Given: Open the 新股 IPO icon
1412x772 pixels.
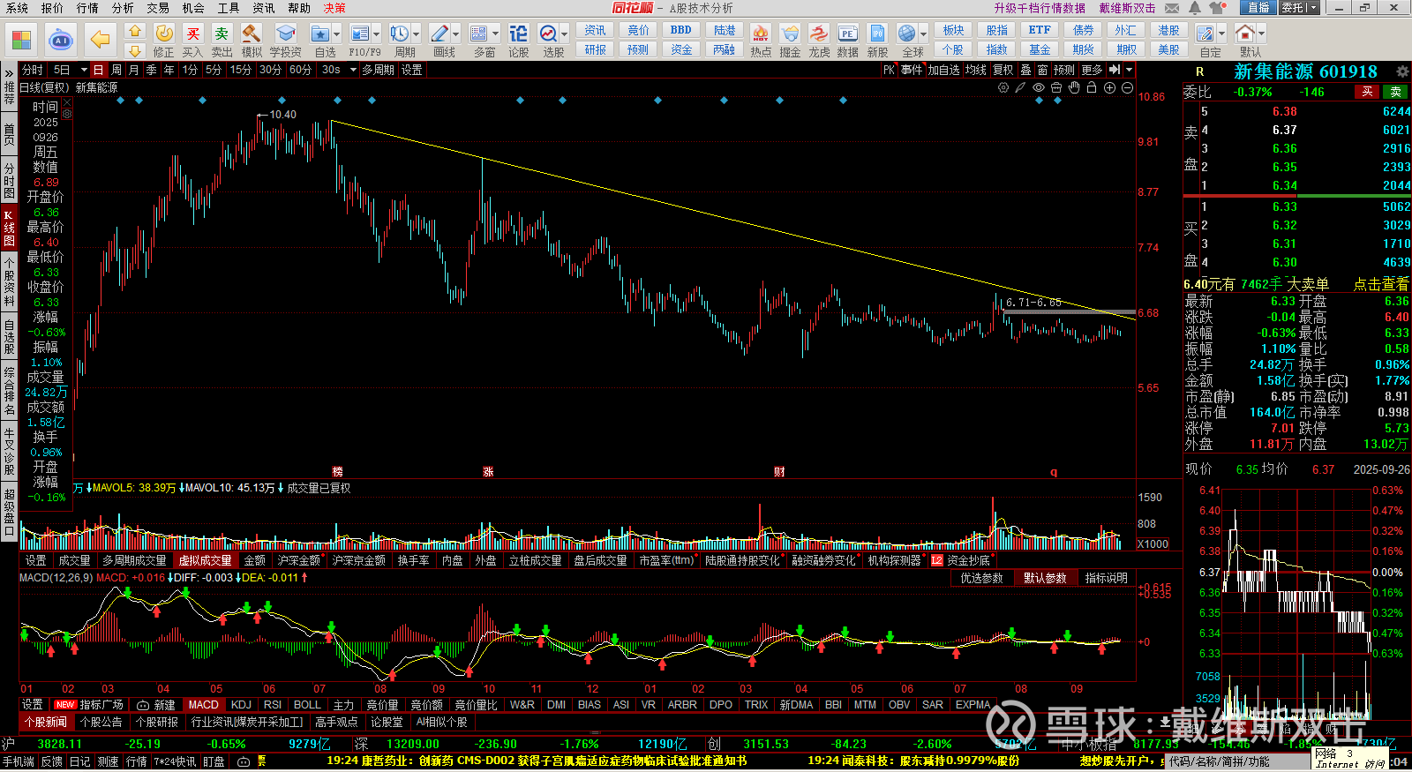Looking at the screenshot, I should coord(877,34).
